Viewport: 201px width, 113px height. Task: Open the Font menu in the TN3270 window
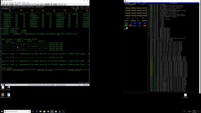(8, 3)
